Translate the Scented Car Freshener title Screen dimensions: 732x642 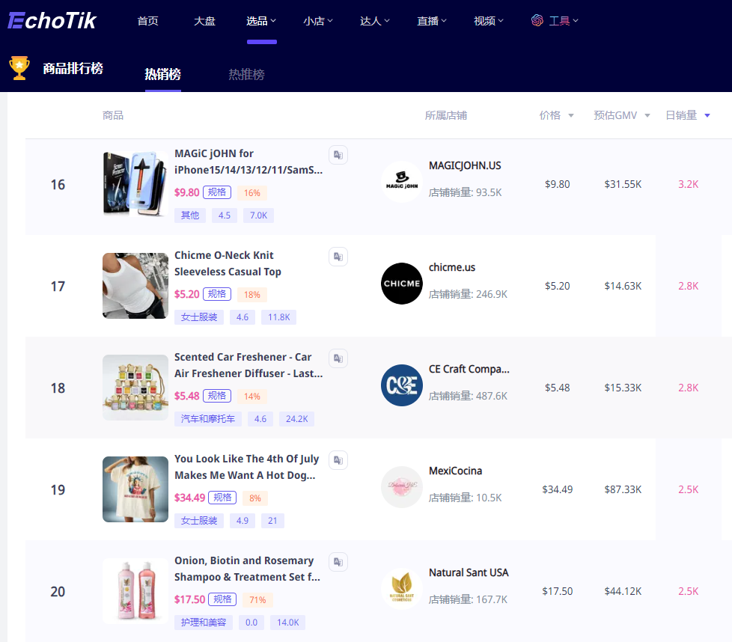click(338, 358)
